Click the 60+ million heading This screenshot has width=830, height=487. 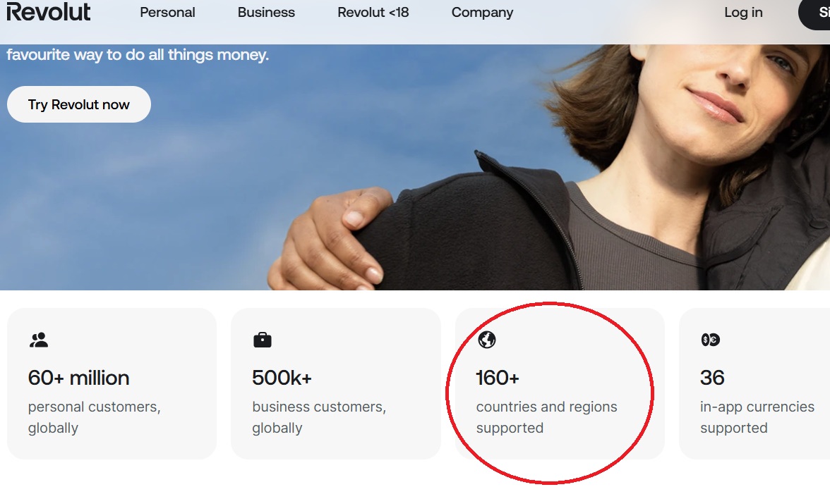click(78, 378)
